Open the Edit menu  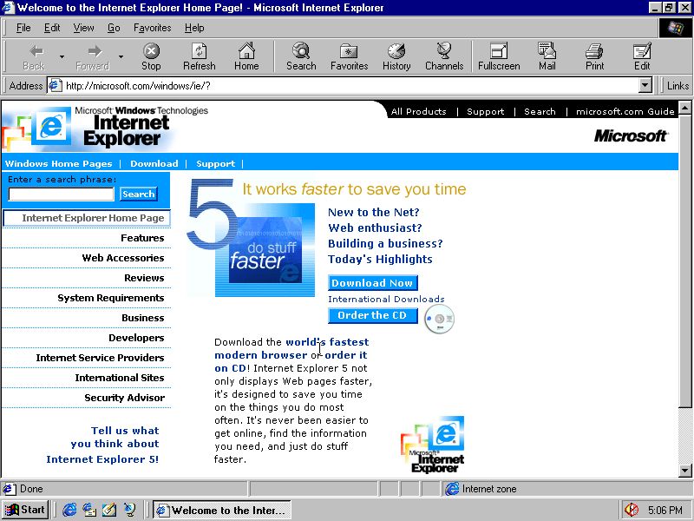point(52,28)
